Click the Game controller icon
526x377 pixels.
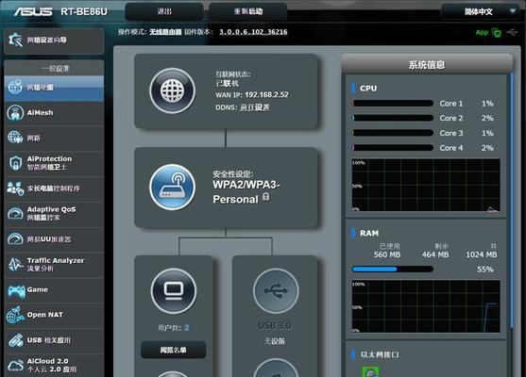16,290
